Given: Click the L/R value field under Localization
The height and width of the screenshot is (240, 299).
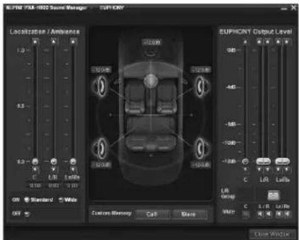Looking at the screenshot, I should (53, 186).
